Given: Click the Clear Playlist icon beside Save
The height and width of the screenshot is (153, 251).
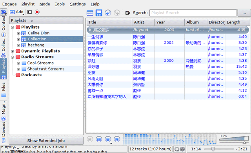Looking at the screenshot, I should point(90,13).
